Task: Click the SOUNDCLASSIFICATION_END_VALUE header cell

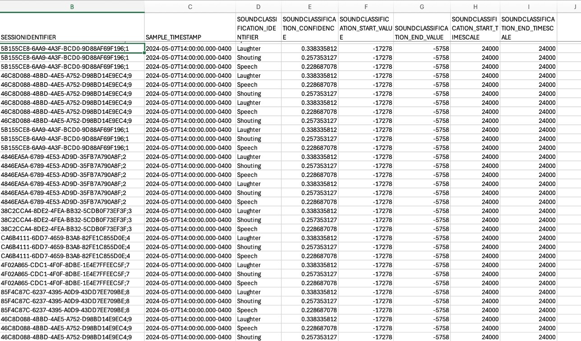Action: (x=422, y=28)
